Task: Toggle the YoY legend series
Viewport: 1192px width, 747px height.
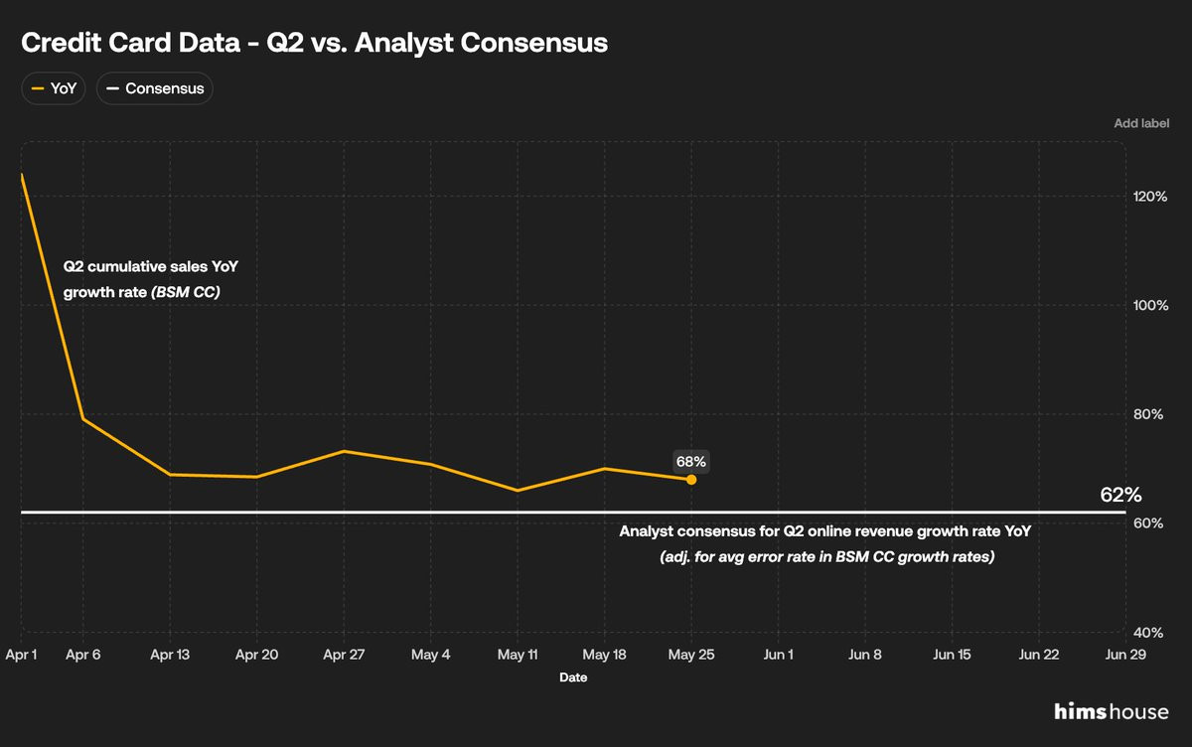Action: pyautogui.click(x=54, y=88)
